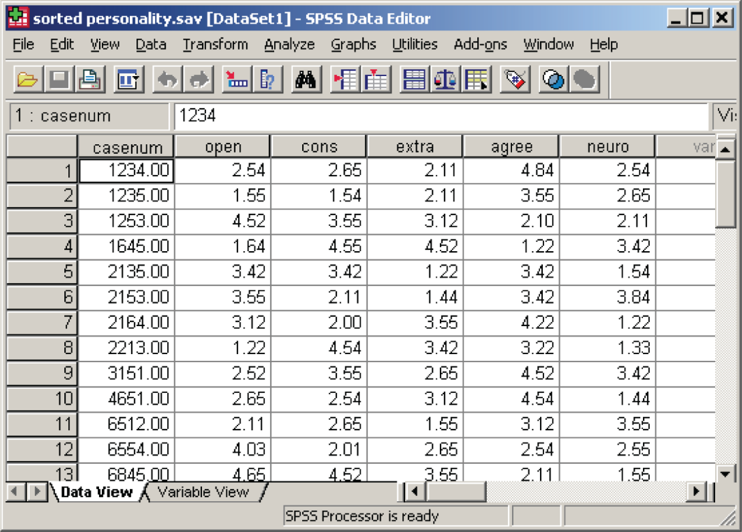Click the neuro cell 3.84 in row 6
The width and height of the screenshot is (742, 532).
607,297
